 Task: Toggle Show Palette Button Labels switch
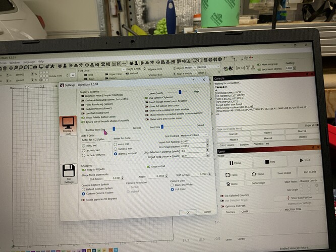coord(83,118)
